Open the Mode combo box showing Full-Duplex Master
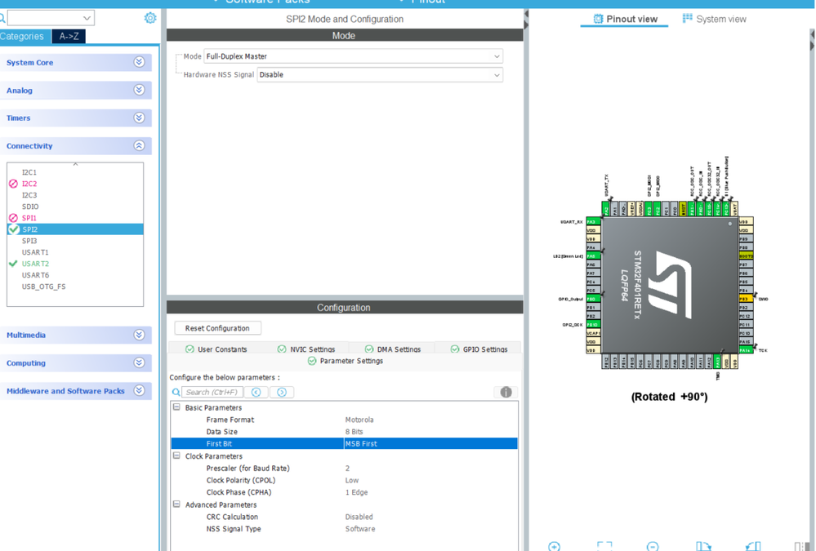The height and width of the screenshot is (551, 816). tap(354, 56)
